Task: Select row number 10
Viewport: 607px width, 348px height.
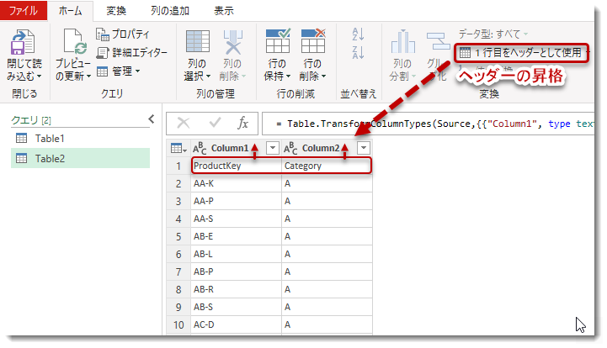Action: coord(178,324)
